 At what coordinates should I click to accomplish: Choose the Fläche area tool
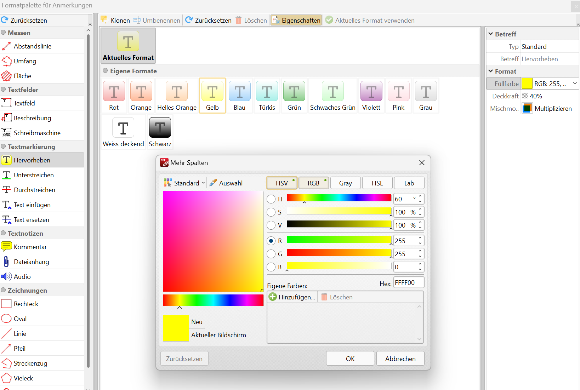point(42,76)
